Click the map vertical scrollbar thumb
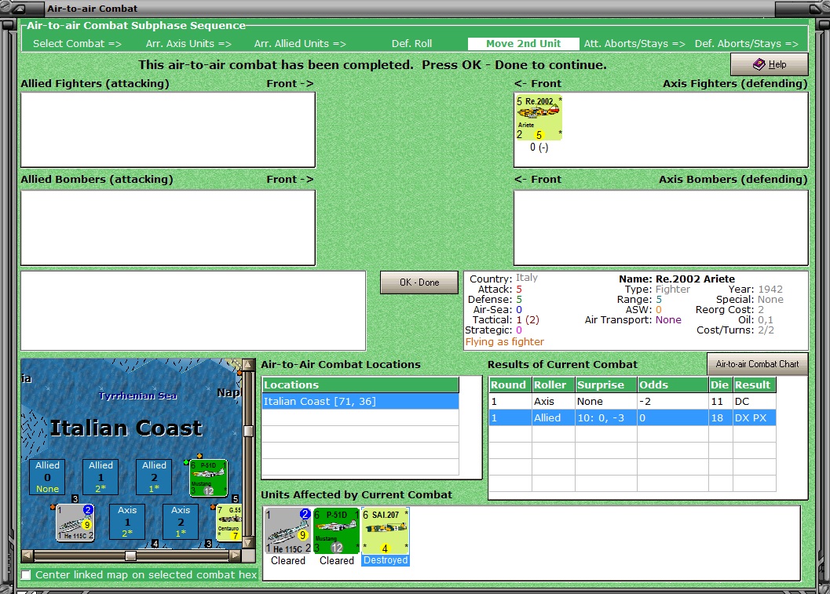 (x=247, y=431)
